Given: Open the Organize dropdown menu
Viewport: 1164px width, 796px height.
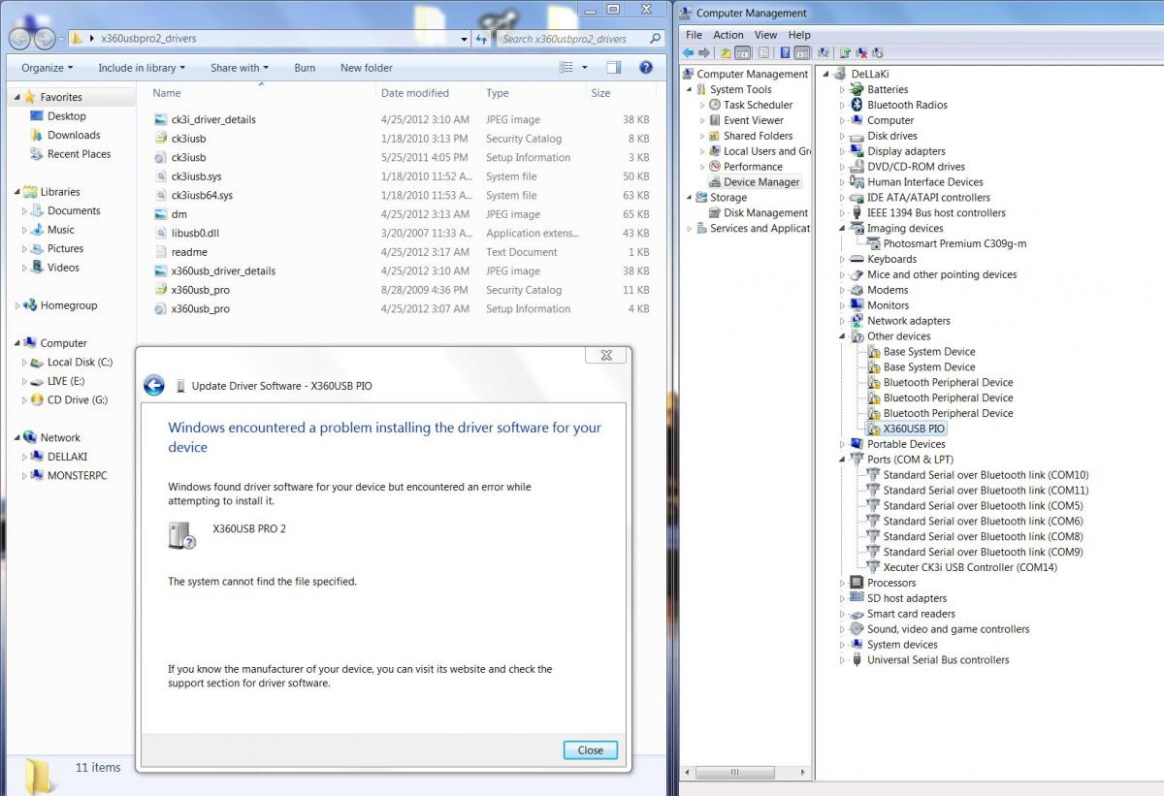Looking at the screenshot, I should click(x=48, y=68).
